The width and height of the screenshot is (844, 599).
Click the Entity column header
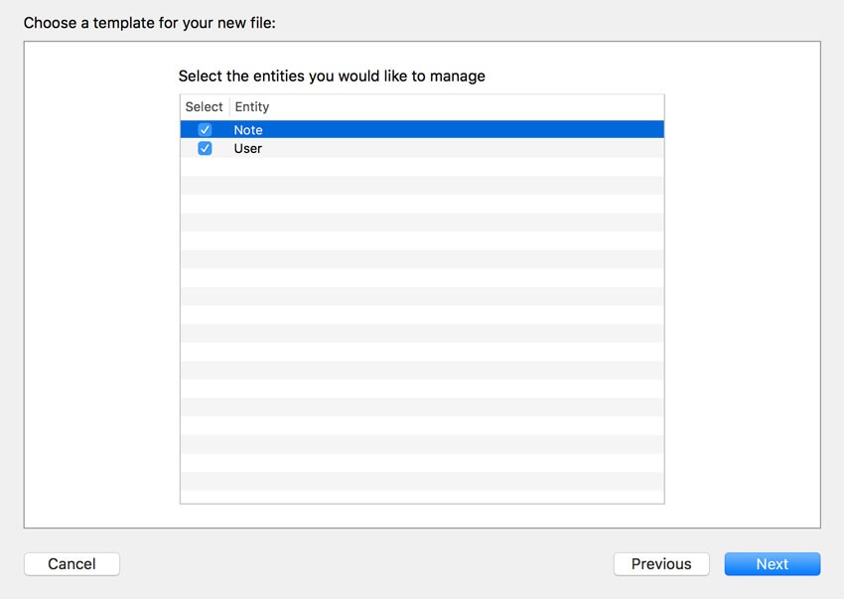click(x=252, y=106)
